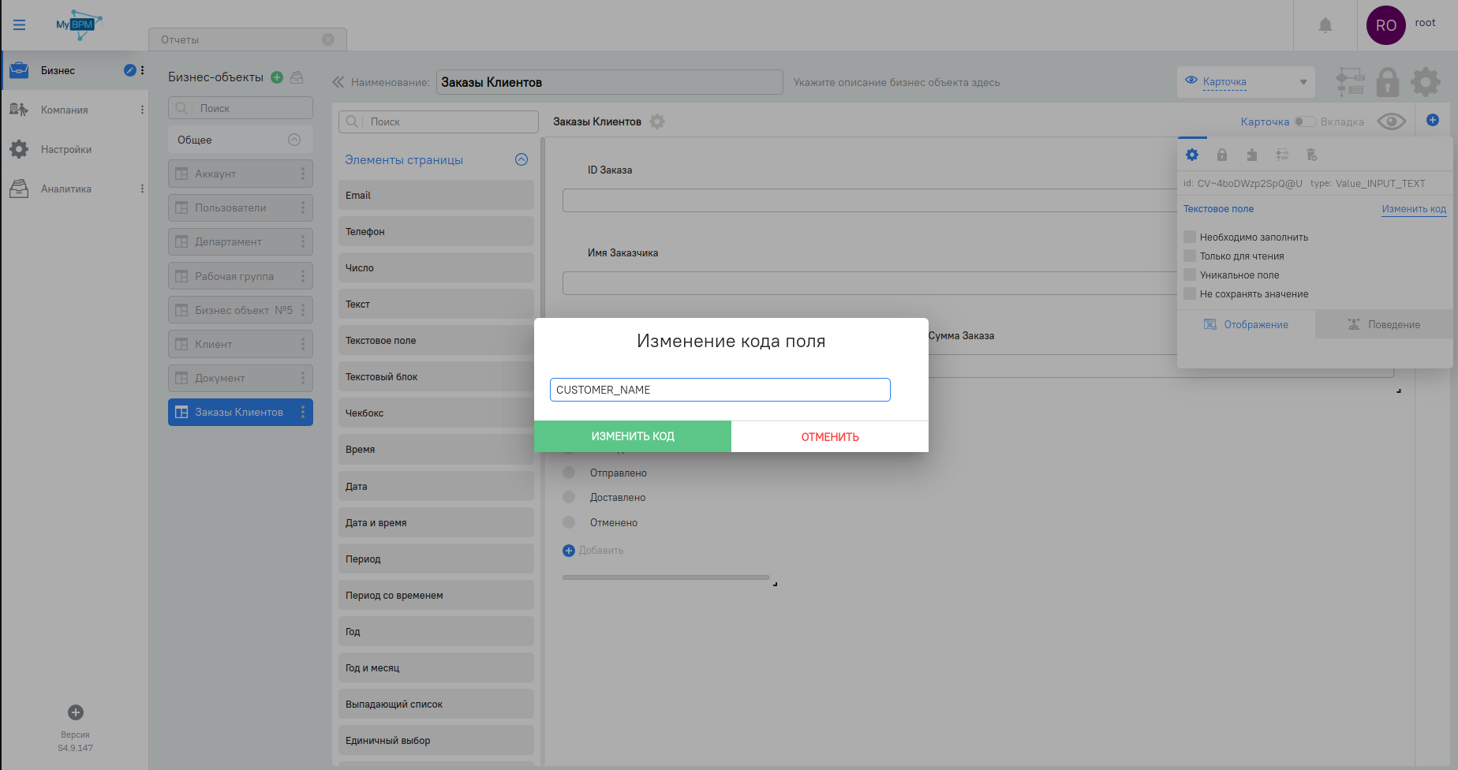Check the Необходимо заполнить checkbox

1190,237
